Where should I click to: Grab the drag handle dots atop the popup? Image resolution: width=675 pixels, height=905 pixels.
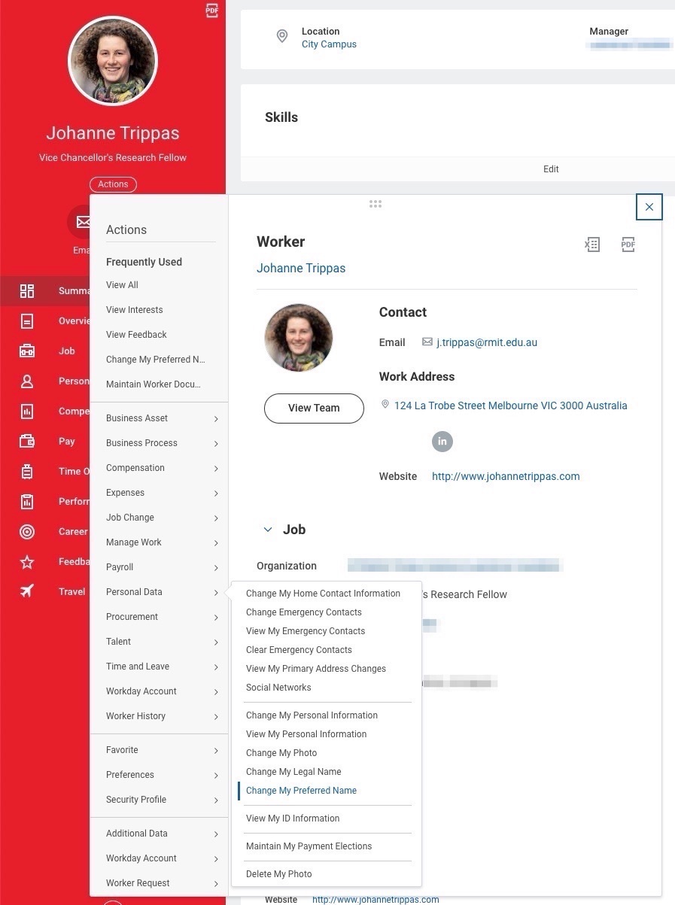(376, 204)
